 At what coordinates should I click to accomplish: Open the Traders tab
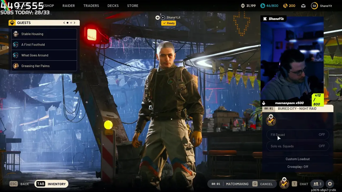click(x=91, y=6)
